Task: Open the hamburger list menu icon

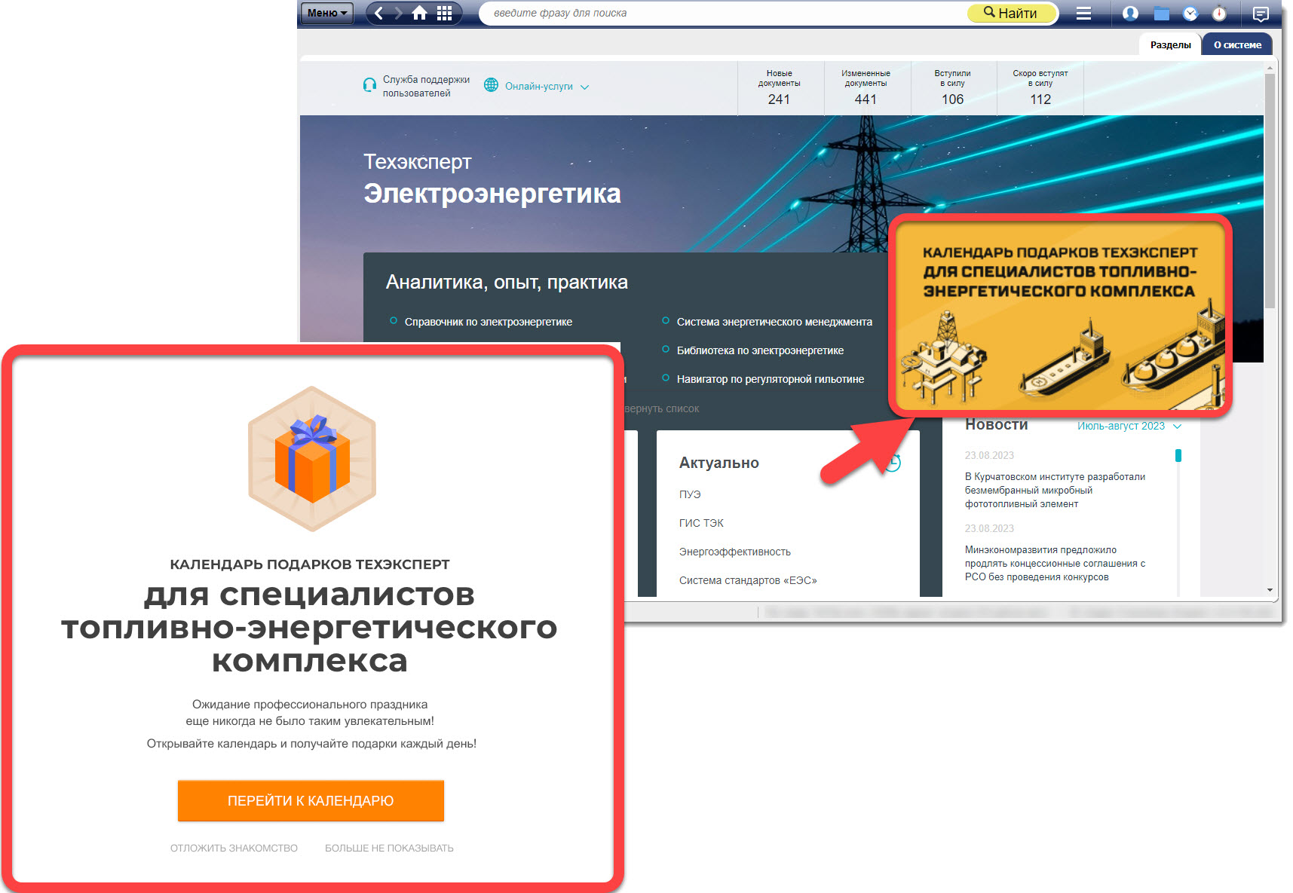Action: [x=1083, y=13]
